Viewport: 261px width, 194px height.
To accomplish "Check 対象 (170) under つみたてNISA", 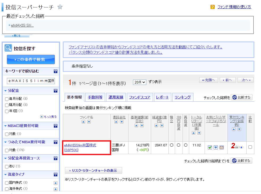I will click(7, 150).
